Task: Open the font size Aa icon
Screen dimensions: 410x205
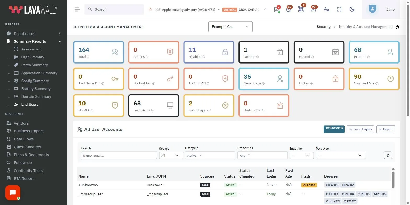Action: click(326, 9)
